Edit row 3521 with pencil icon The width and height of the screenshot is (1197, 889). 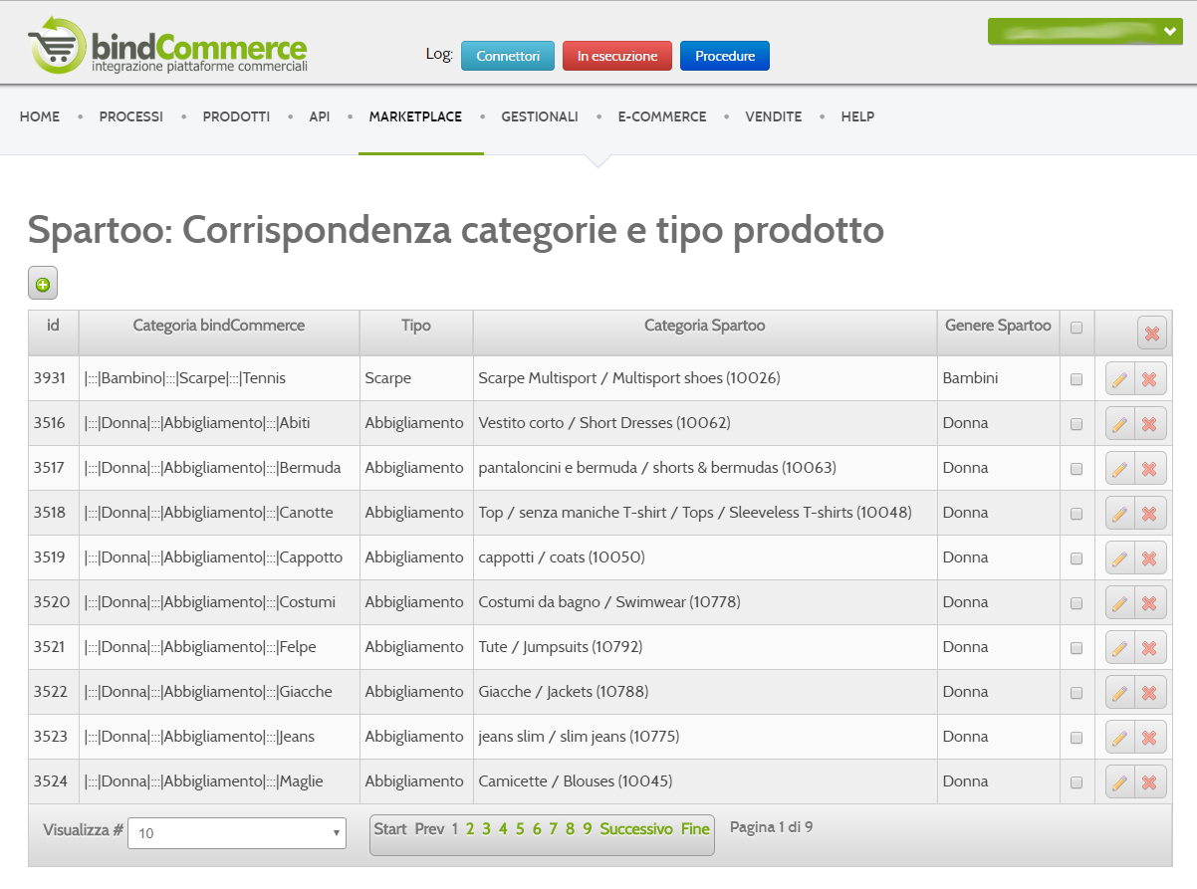1119,648
